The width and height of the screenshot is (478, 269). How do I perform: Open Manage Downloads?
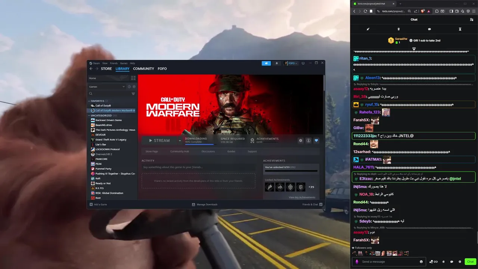coord(205,204)
